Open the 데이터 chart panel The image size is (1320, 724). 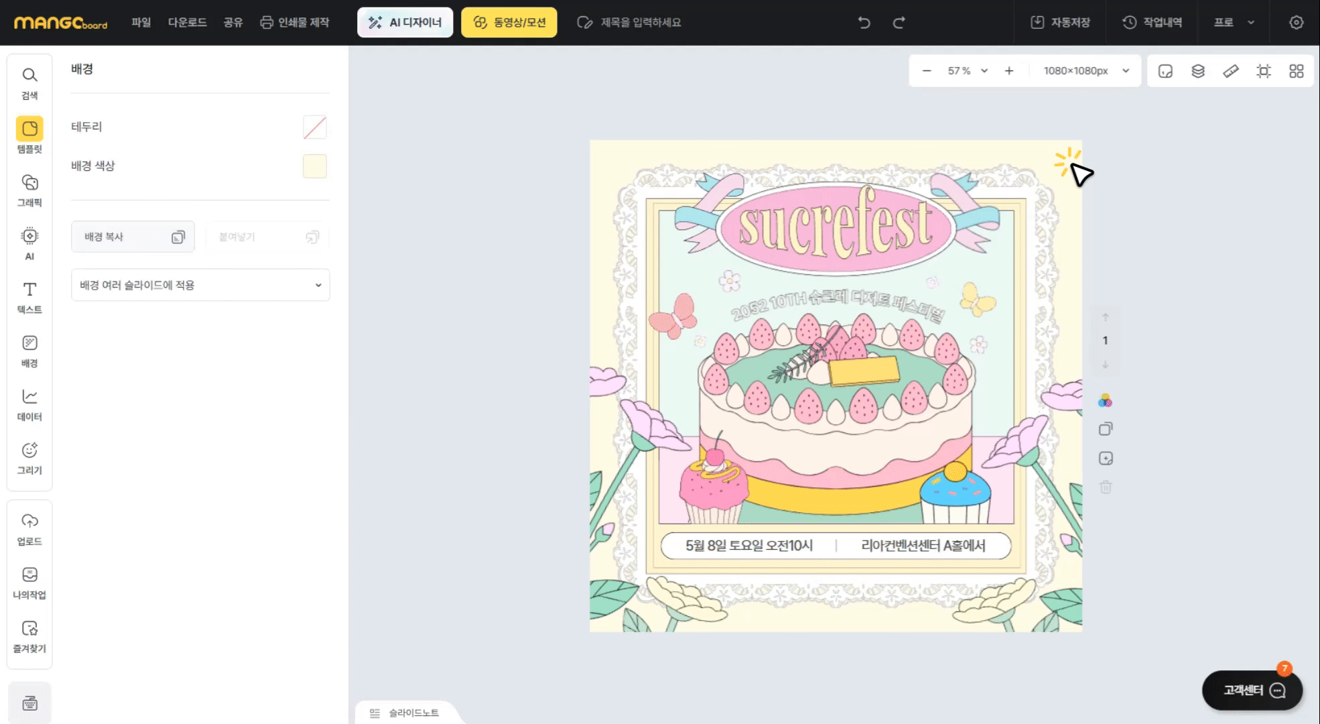(29, 404)
